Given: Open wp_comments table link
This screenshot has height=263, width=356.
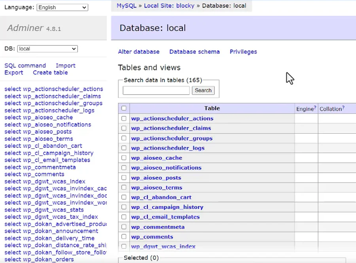Looking at the screenshot, I should 152,237.
